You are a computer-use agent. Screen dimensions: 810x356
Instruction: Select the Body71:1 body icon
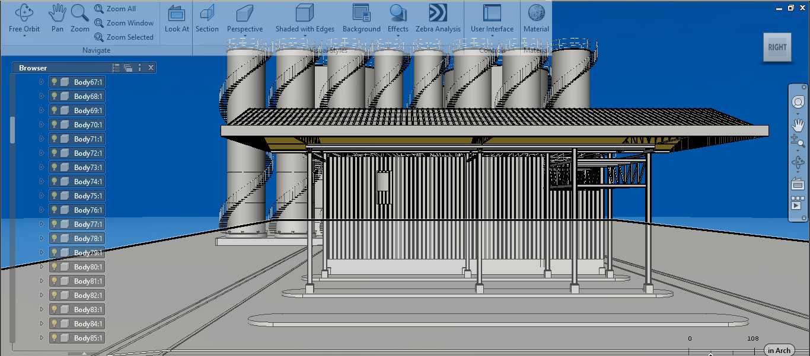click(x=65, y=139)
